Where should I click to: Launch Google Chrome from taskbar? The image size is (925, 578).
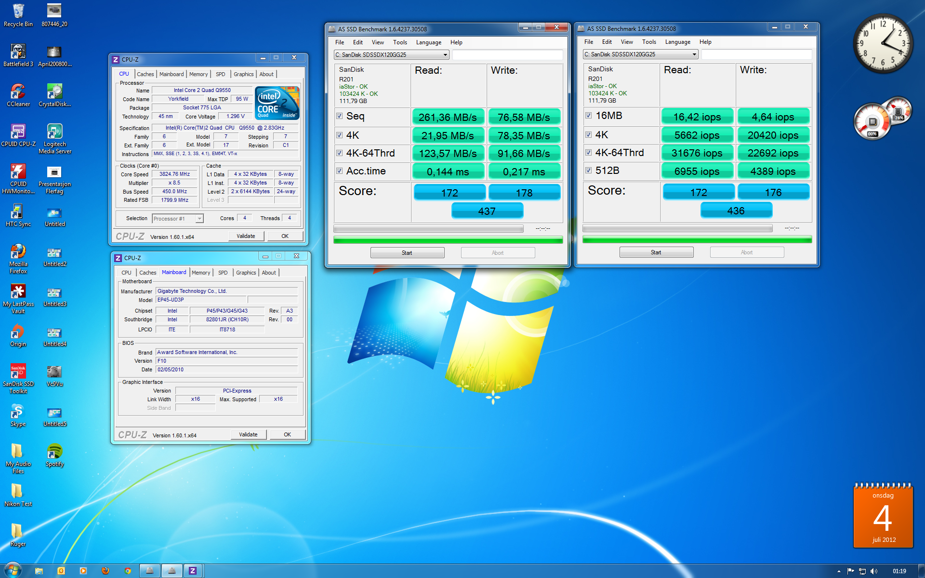tap(128, 571)
